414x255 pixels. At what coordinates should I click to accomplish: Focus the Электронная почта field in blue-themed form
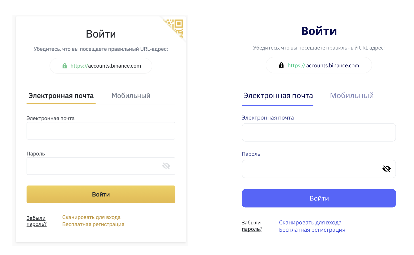319,132
